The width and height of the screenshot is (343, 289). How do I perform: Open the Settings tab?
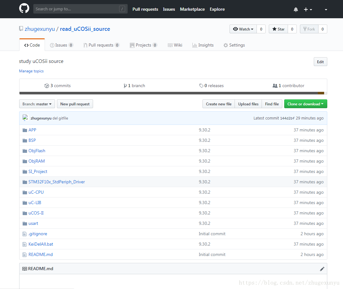pos(234,45)
